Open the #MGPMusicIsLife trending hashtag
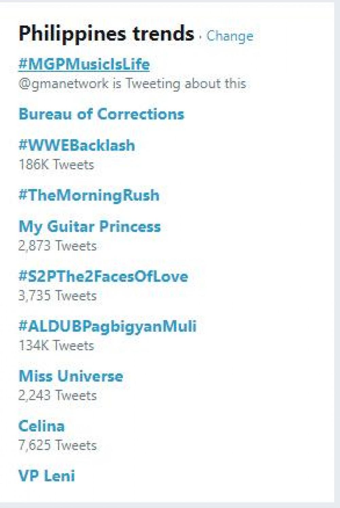340x508 pixels. 84,64
